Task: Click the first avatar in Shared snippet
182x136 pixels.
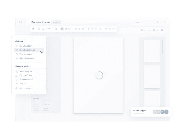Action: pos(155,112)
